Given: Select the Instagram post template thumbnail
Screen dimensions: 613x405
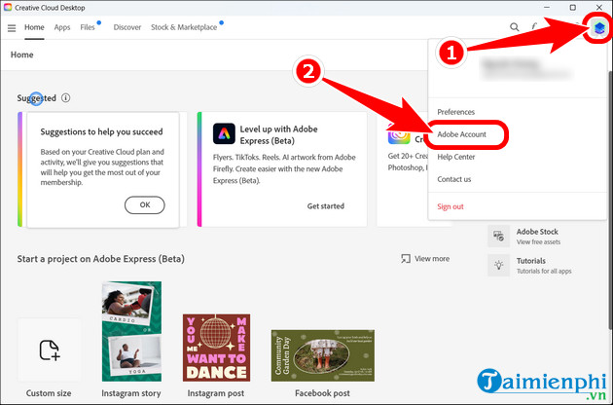Looking at the screenshot, I should pos(216,348).
